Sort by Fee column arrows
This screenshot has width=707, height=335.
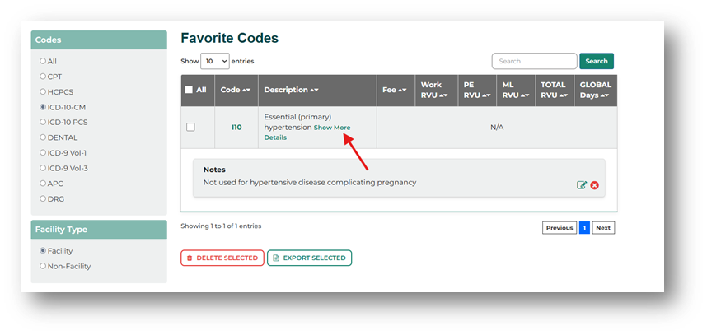pyautogui.click(x=401, y=90)
